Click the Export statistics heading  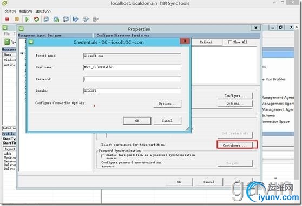click(10, 149)
